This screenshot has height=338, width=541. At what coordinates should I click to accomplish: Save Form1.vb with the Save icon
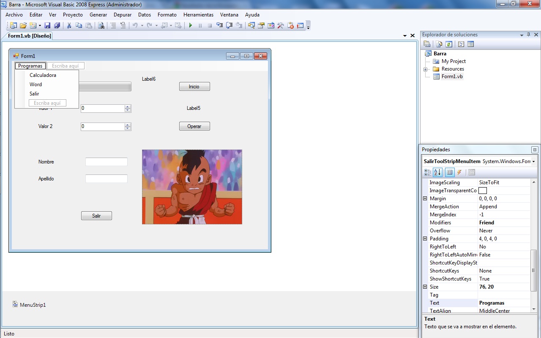click(47, 25)
